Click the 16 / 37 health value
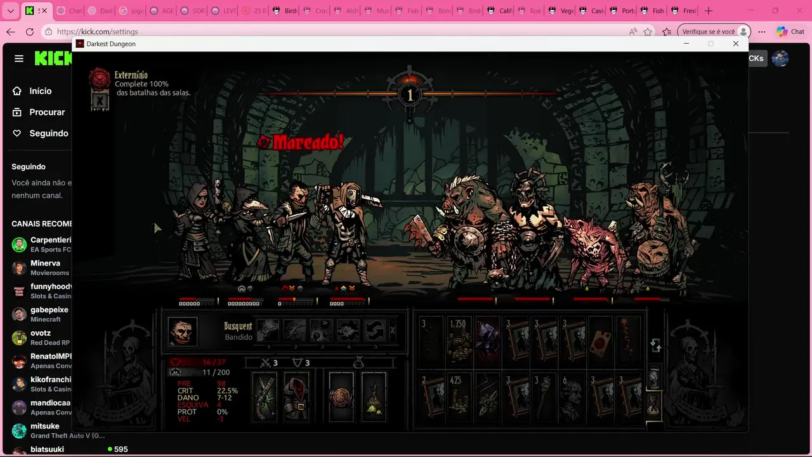Image resolution: width=812 pixels, height=457 pixels. [x=214, y=362]
